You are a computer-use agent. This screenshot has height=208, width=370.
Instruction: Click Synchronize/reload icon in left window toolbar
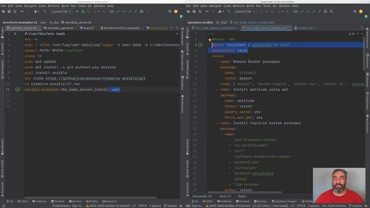click(15, 12)
